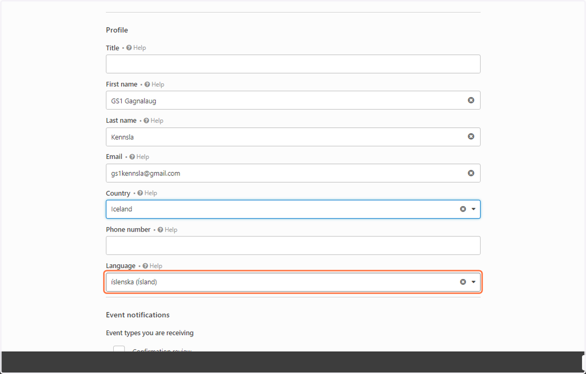Viewport: 586px width, 374px height.
Task: Open Help for Title field
Action: [x=136, y=48]
